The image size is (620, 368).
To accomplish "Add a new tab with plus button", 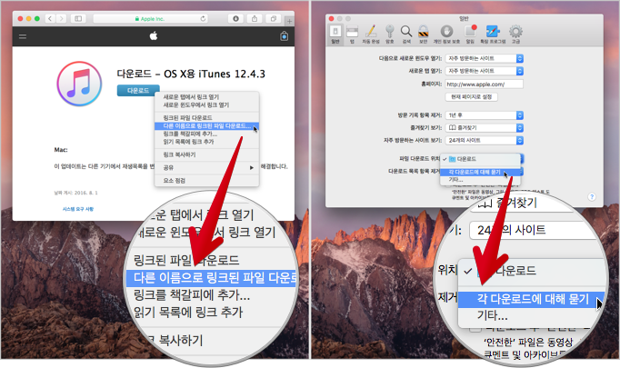I will point(289,21).
